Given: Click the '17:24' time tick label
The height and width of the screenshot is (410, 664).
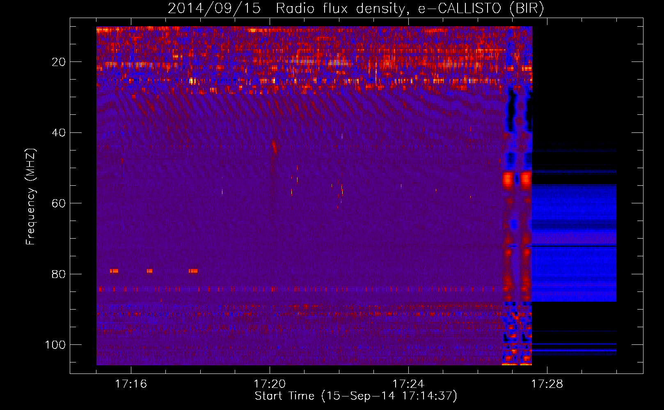Looking at the screenshot, I should (408, 384).
